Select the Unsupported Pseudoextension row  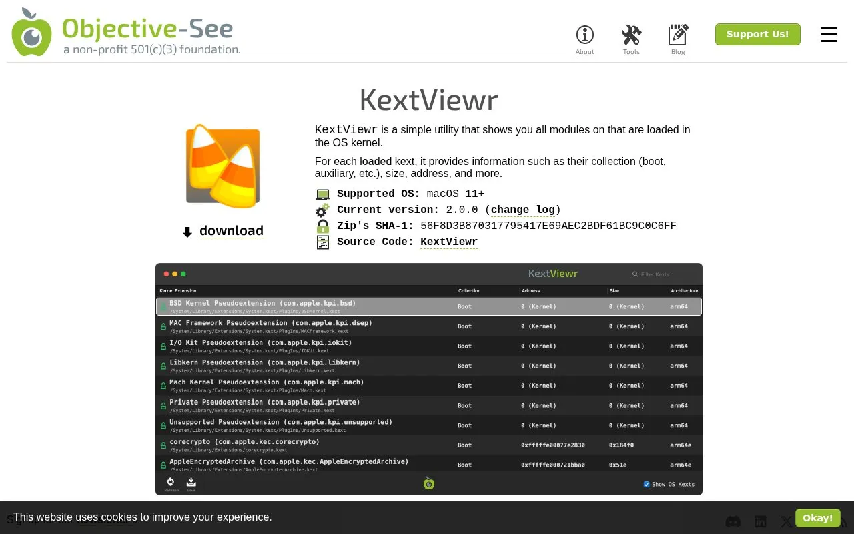429,425
